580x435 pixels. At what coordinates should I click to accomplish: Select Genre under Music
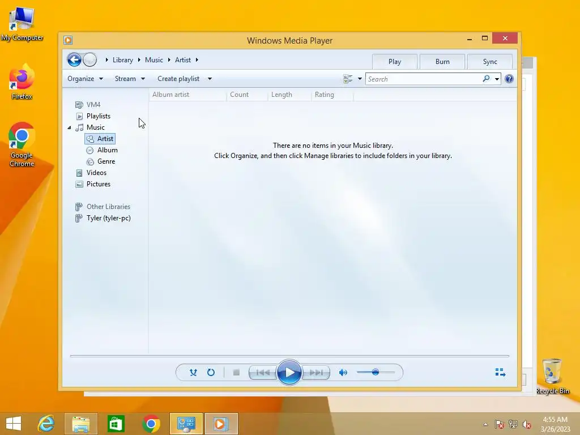click(106, 161)
